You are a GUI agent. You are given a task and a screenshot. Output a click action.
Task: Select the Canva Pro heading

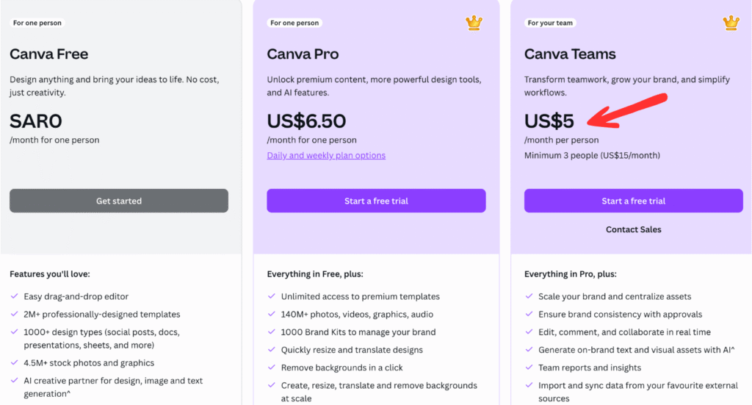303,54
